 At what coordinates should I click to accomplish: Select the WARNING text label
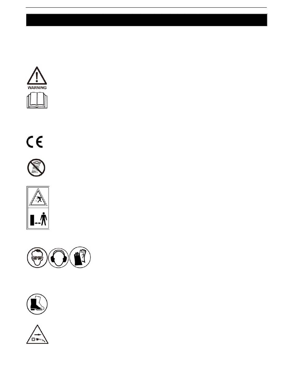[x=37, y=87]
